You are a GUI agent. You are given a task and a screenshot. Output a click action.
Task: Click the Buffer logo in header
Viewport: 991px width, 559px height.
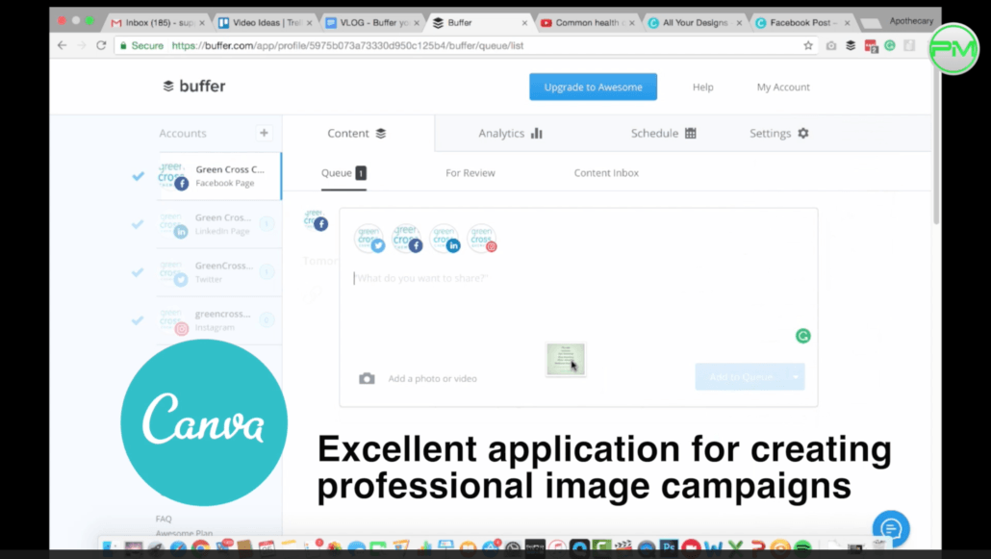pyautogui.click(x=194, y=86)
